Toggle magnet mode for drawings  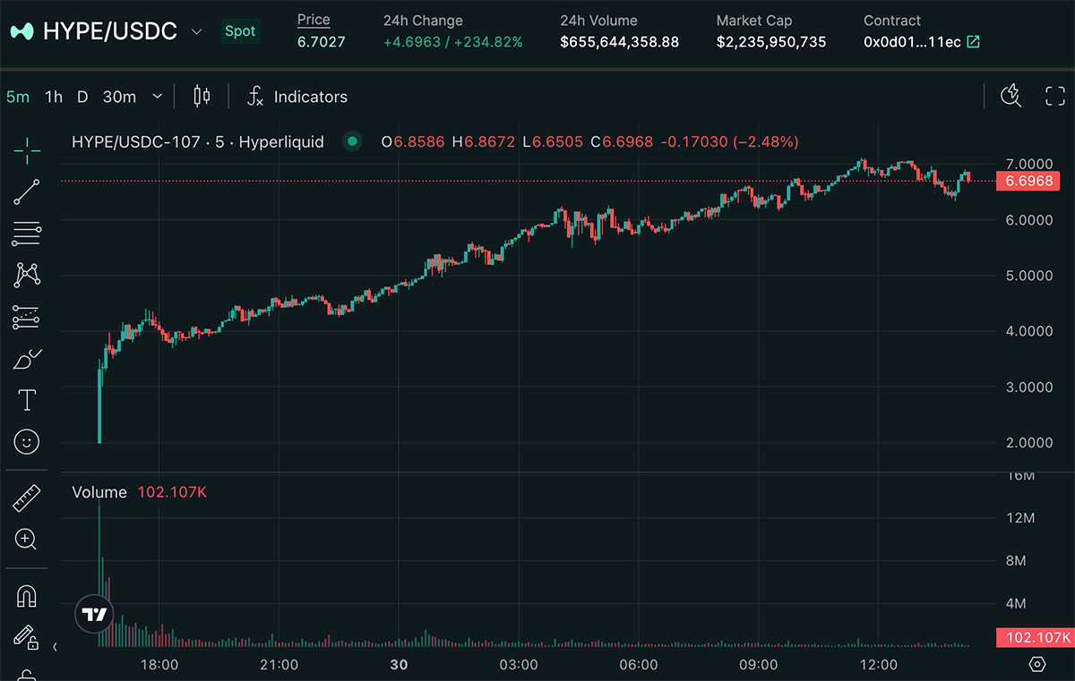click(x=27, y=597)
